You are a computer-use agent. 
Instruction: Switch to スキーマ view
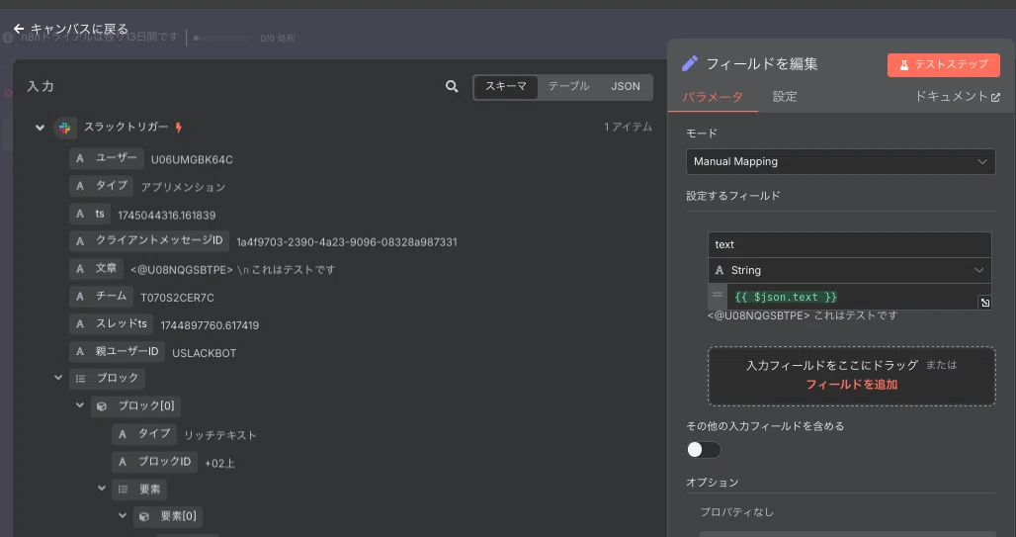506,86
